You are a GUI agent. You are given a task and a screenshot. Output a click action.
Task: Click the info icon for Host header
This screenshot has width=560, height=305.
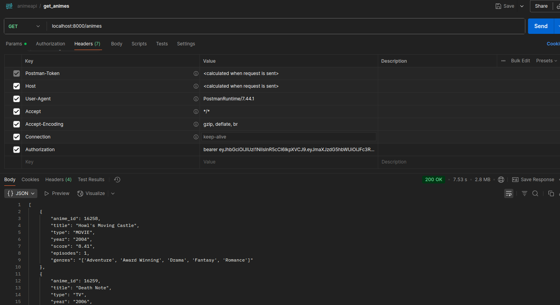[196, 86]
